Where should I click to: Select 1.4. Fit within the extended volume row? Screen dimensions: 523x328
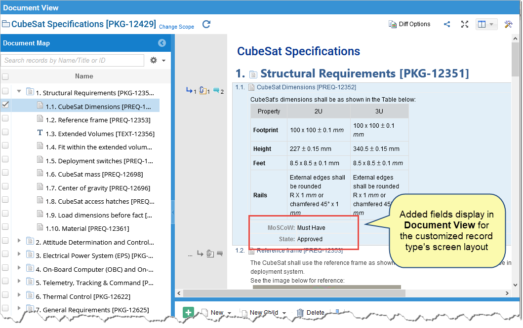pyautogui.click(x=99, y=147)
